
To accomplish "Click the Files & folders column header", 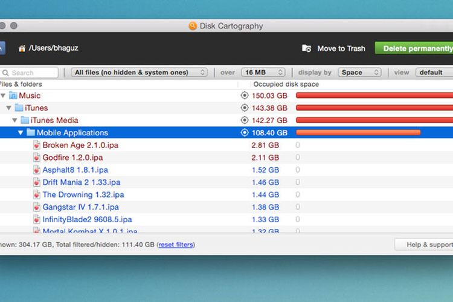I will 21,84.
